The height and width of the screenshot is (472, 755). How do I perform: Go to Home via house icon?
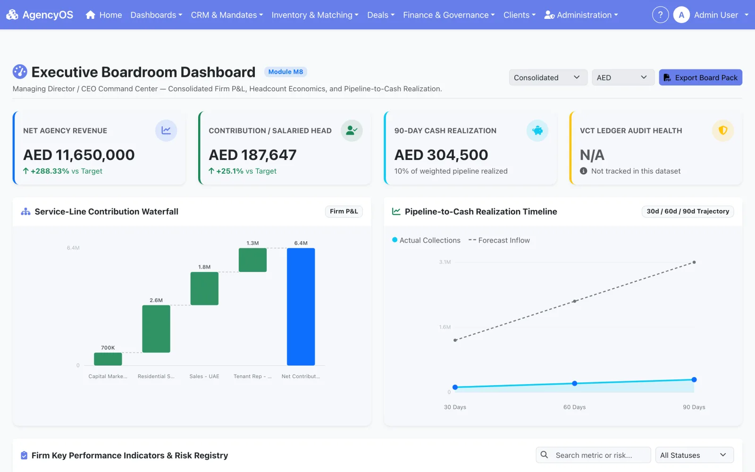(x=91, y=15)
